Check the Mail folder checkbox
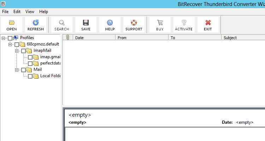 23,70
